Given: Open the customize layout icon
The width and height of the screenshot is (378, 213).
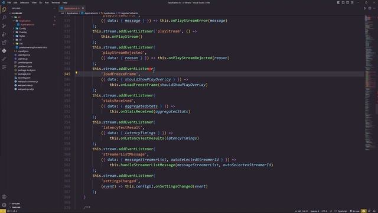Looking at the screenshot, I should 352,2.
